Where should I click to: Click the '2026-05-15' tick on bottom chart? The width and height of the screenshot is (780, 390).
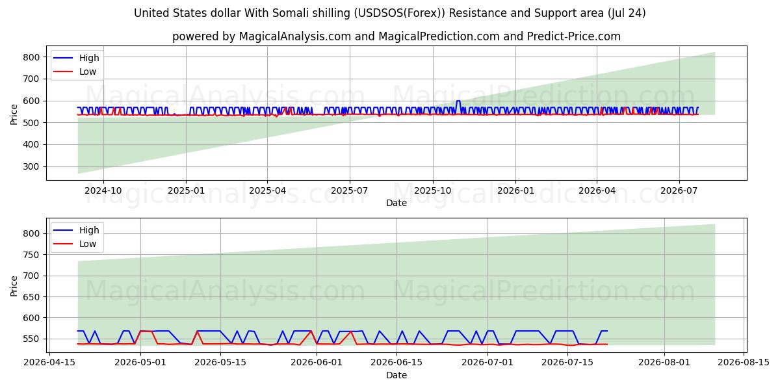click(x=220, y=363)
